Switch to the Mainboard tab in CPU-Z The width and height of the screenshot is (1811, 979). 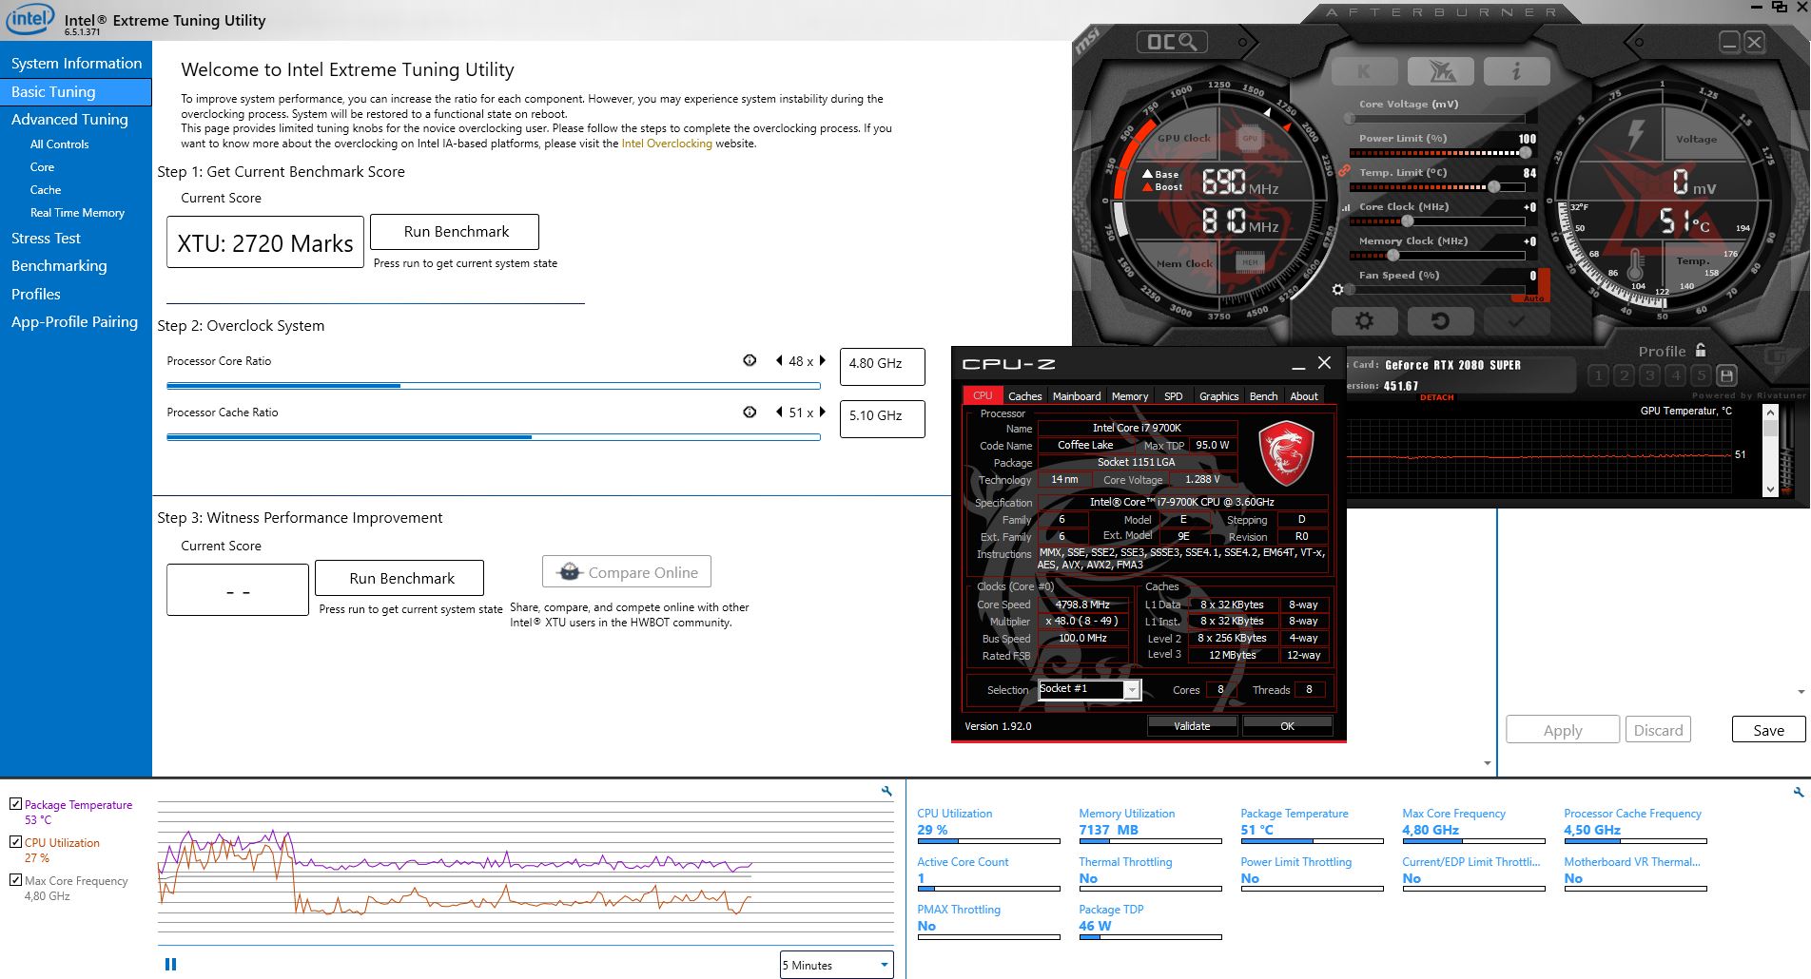[x=1077, y=395]
